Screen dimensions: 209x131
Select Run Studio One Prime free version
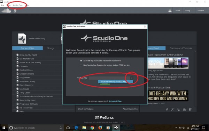pyautogui.click(x=81, y=65)
